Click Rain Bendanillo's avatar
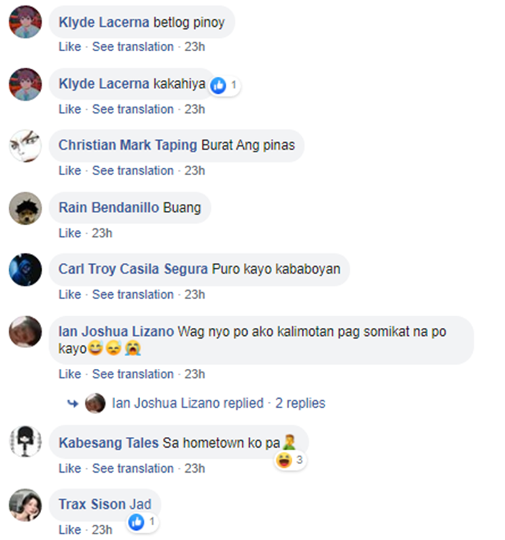 [25, 208]
